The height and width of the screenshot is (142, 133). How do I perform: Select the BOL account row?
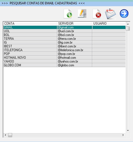64,35
